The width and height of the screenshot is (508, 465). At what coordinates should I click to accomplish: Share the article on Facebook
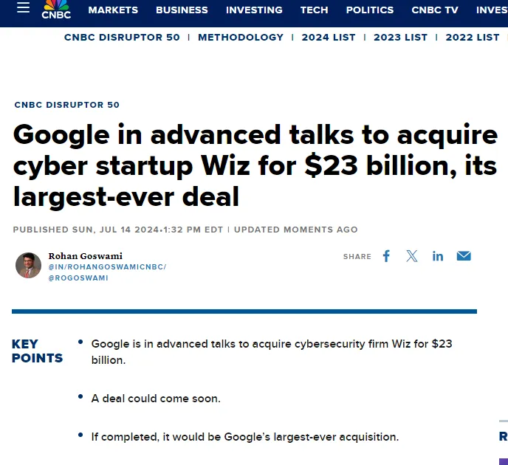[x=386, y=256]
